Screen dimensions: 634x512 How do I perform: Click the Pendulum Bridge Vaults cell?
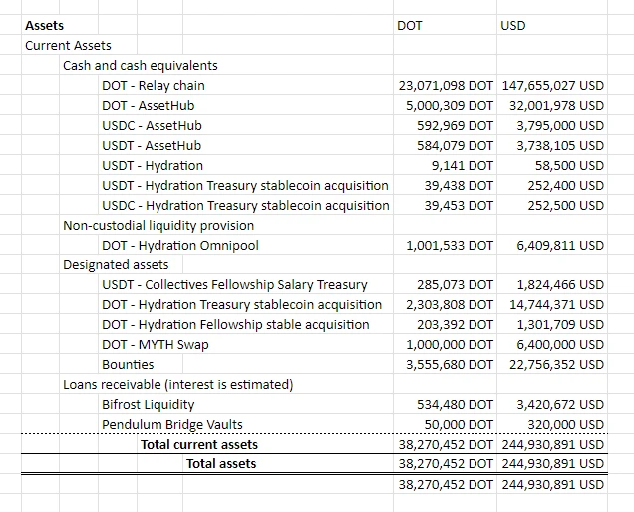click(171, 424)
